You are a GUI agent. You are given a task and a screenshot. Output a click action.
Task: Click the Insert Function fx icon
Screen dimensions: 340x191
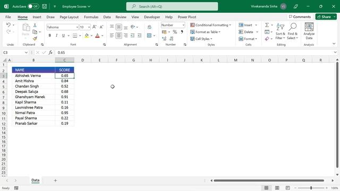(50, 53)
